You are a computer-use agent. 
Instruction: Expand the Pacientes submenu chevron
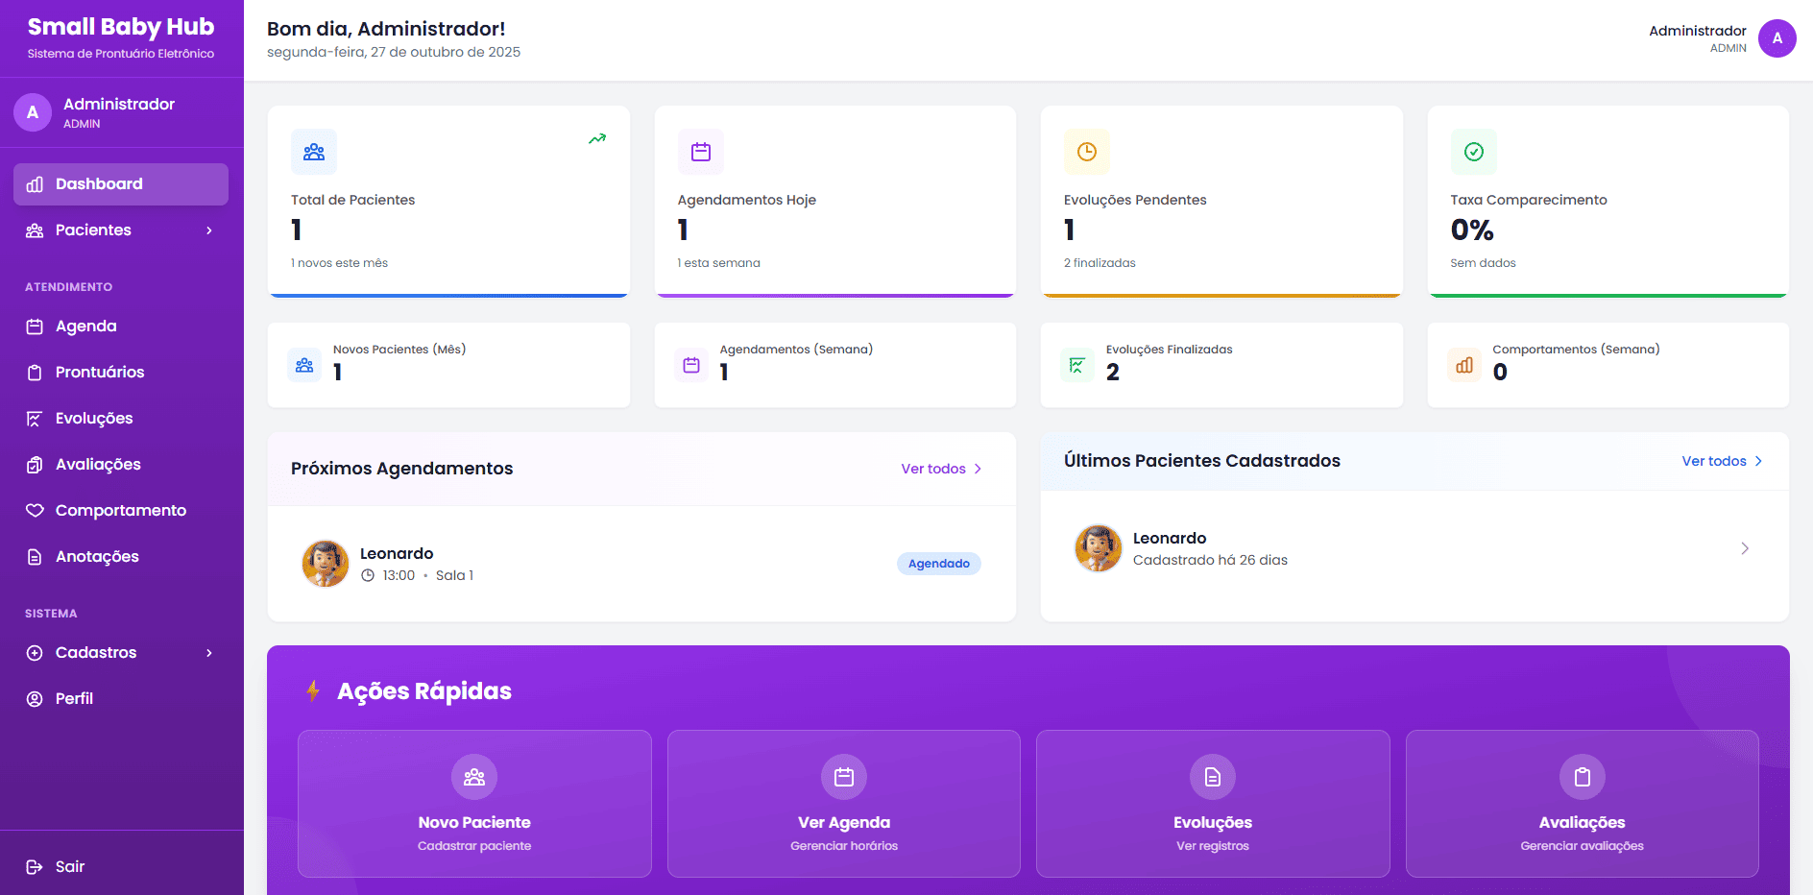[x=209, y=230]
